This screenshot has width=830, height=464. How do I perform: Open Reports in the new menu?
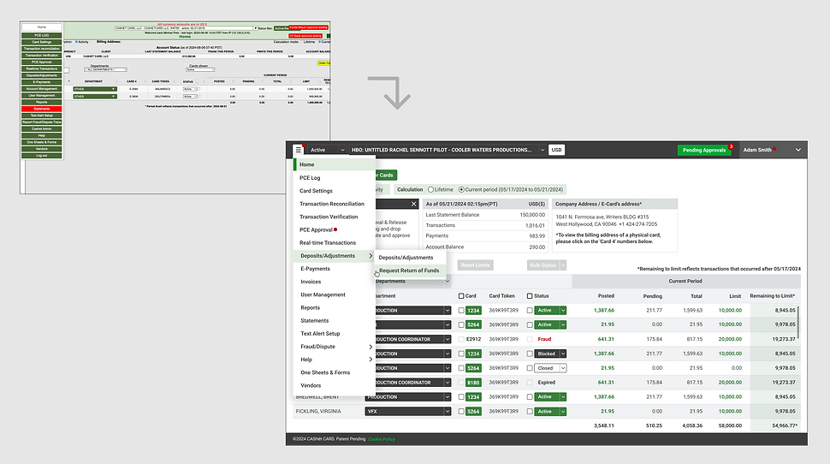tap(311, 307)
